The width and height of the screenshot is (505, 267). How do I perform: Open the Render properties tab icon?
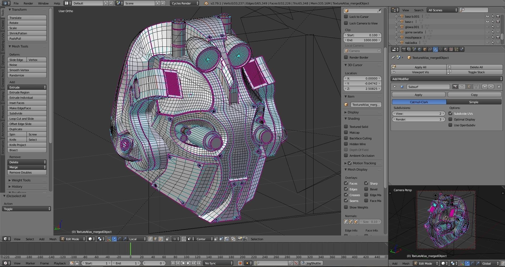point(404,49)
